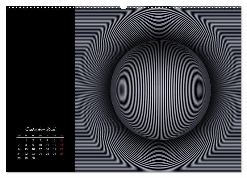
Task: Choose the red Sunday date 13
Action: click(61, 145)
